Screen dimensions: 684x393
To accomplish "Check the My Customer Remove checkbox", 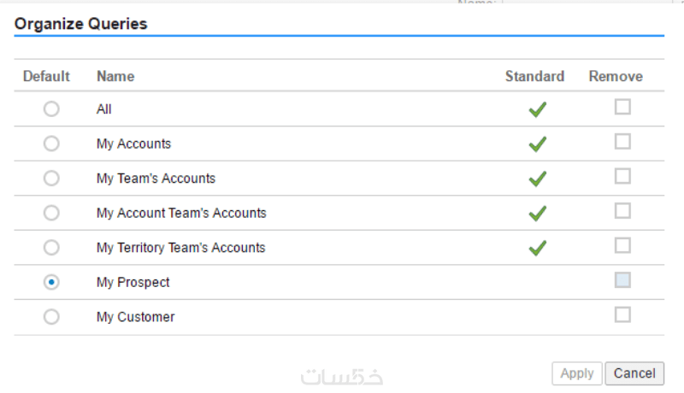I will [x=622, y=314].
